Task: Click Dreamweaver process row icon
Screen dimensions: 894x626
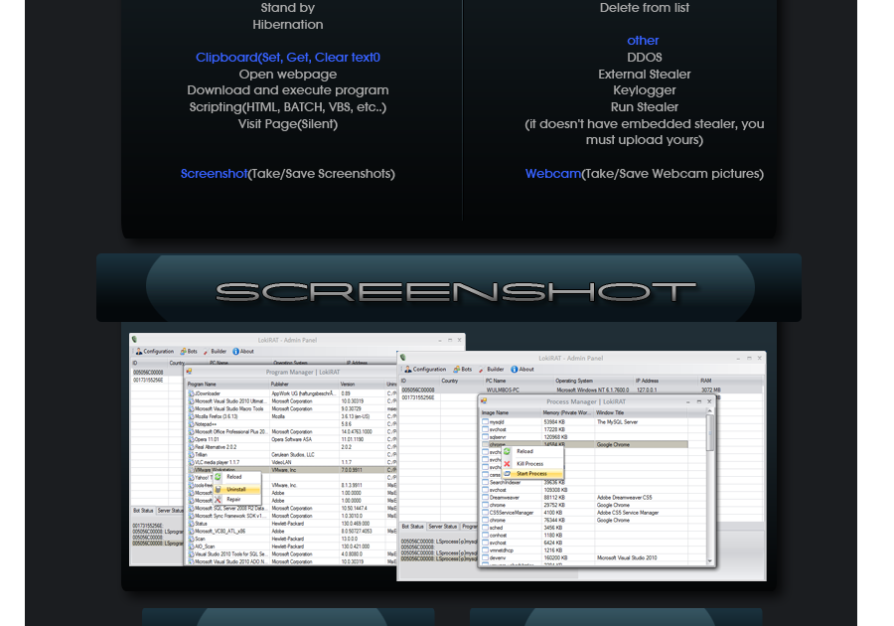Action: 485,498
